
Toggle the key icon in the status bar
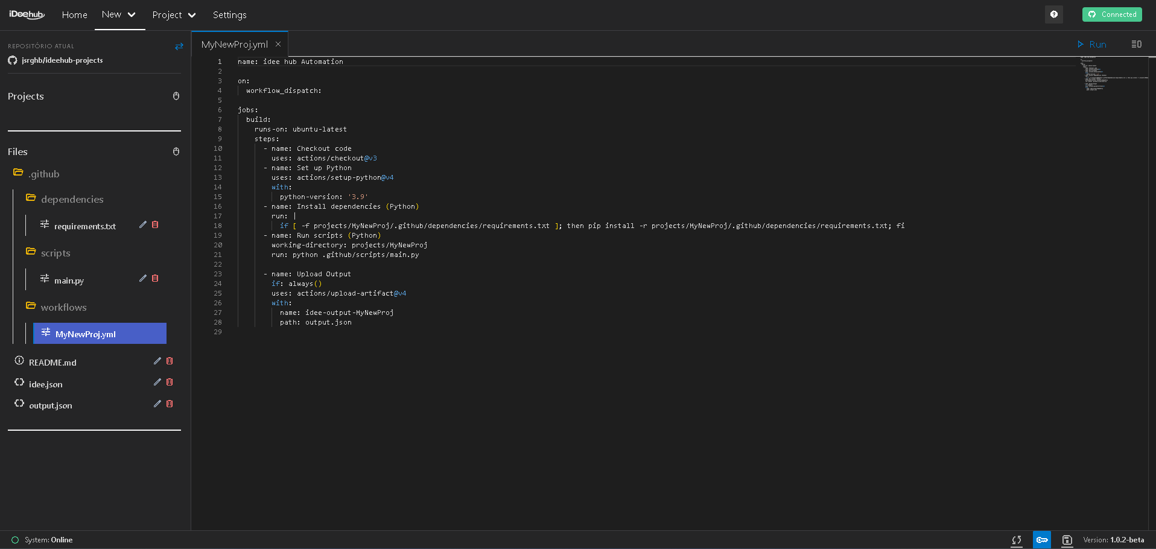1042,540
